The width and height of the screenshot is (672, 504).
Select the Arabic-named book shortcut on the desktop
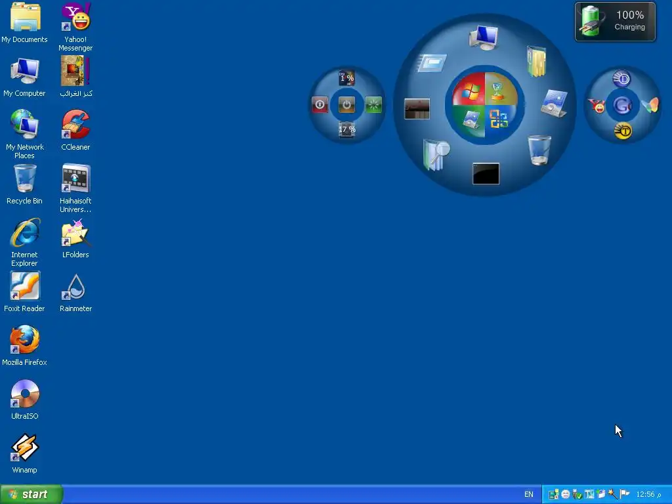(75, 77)
